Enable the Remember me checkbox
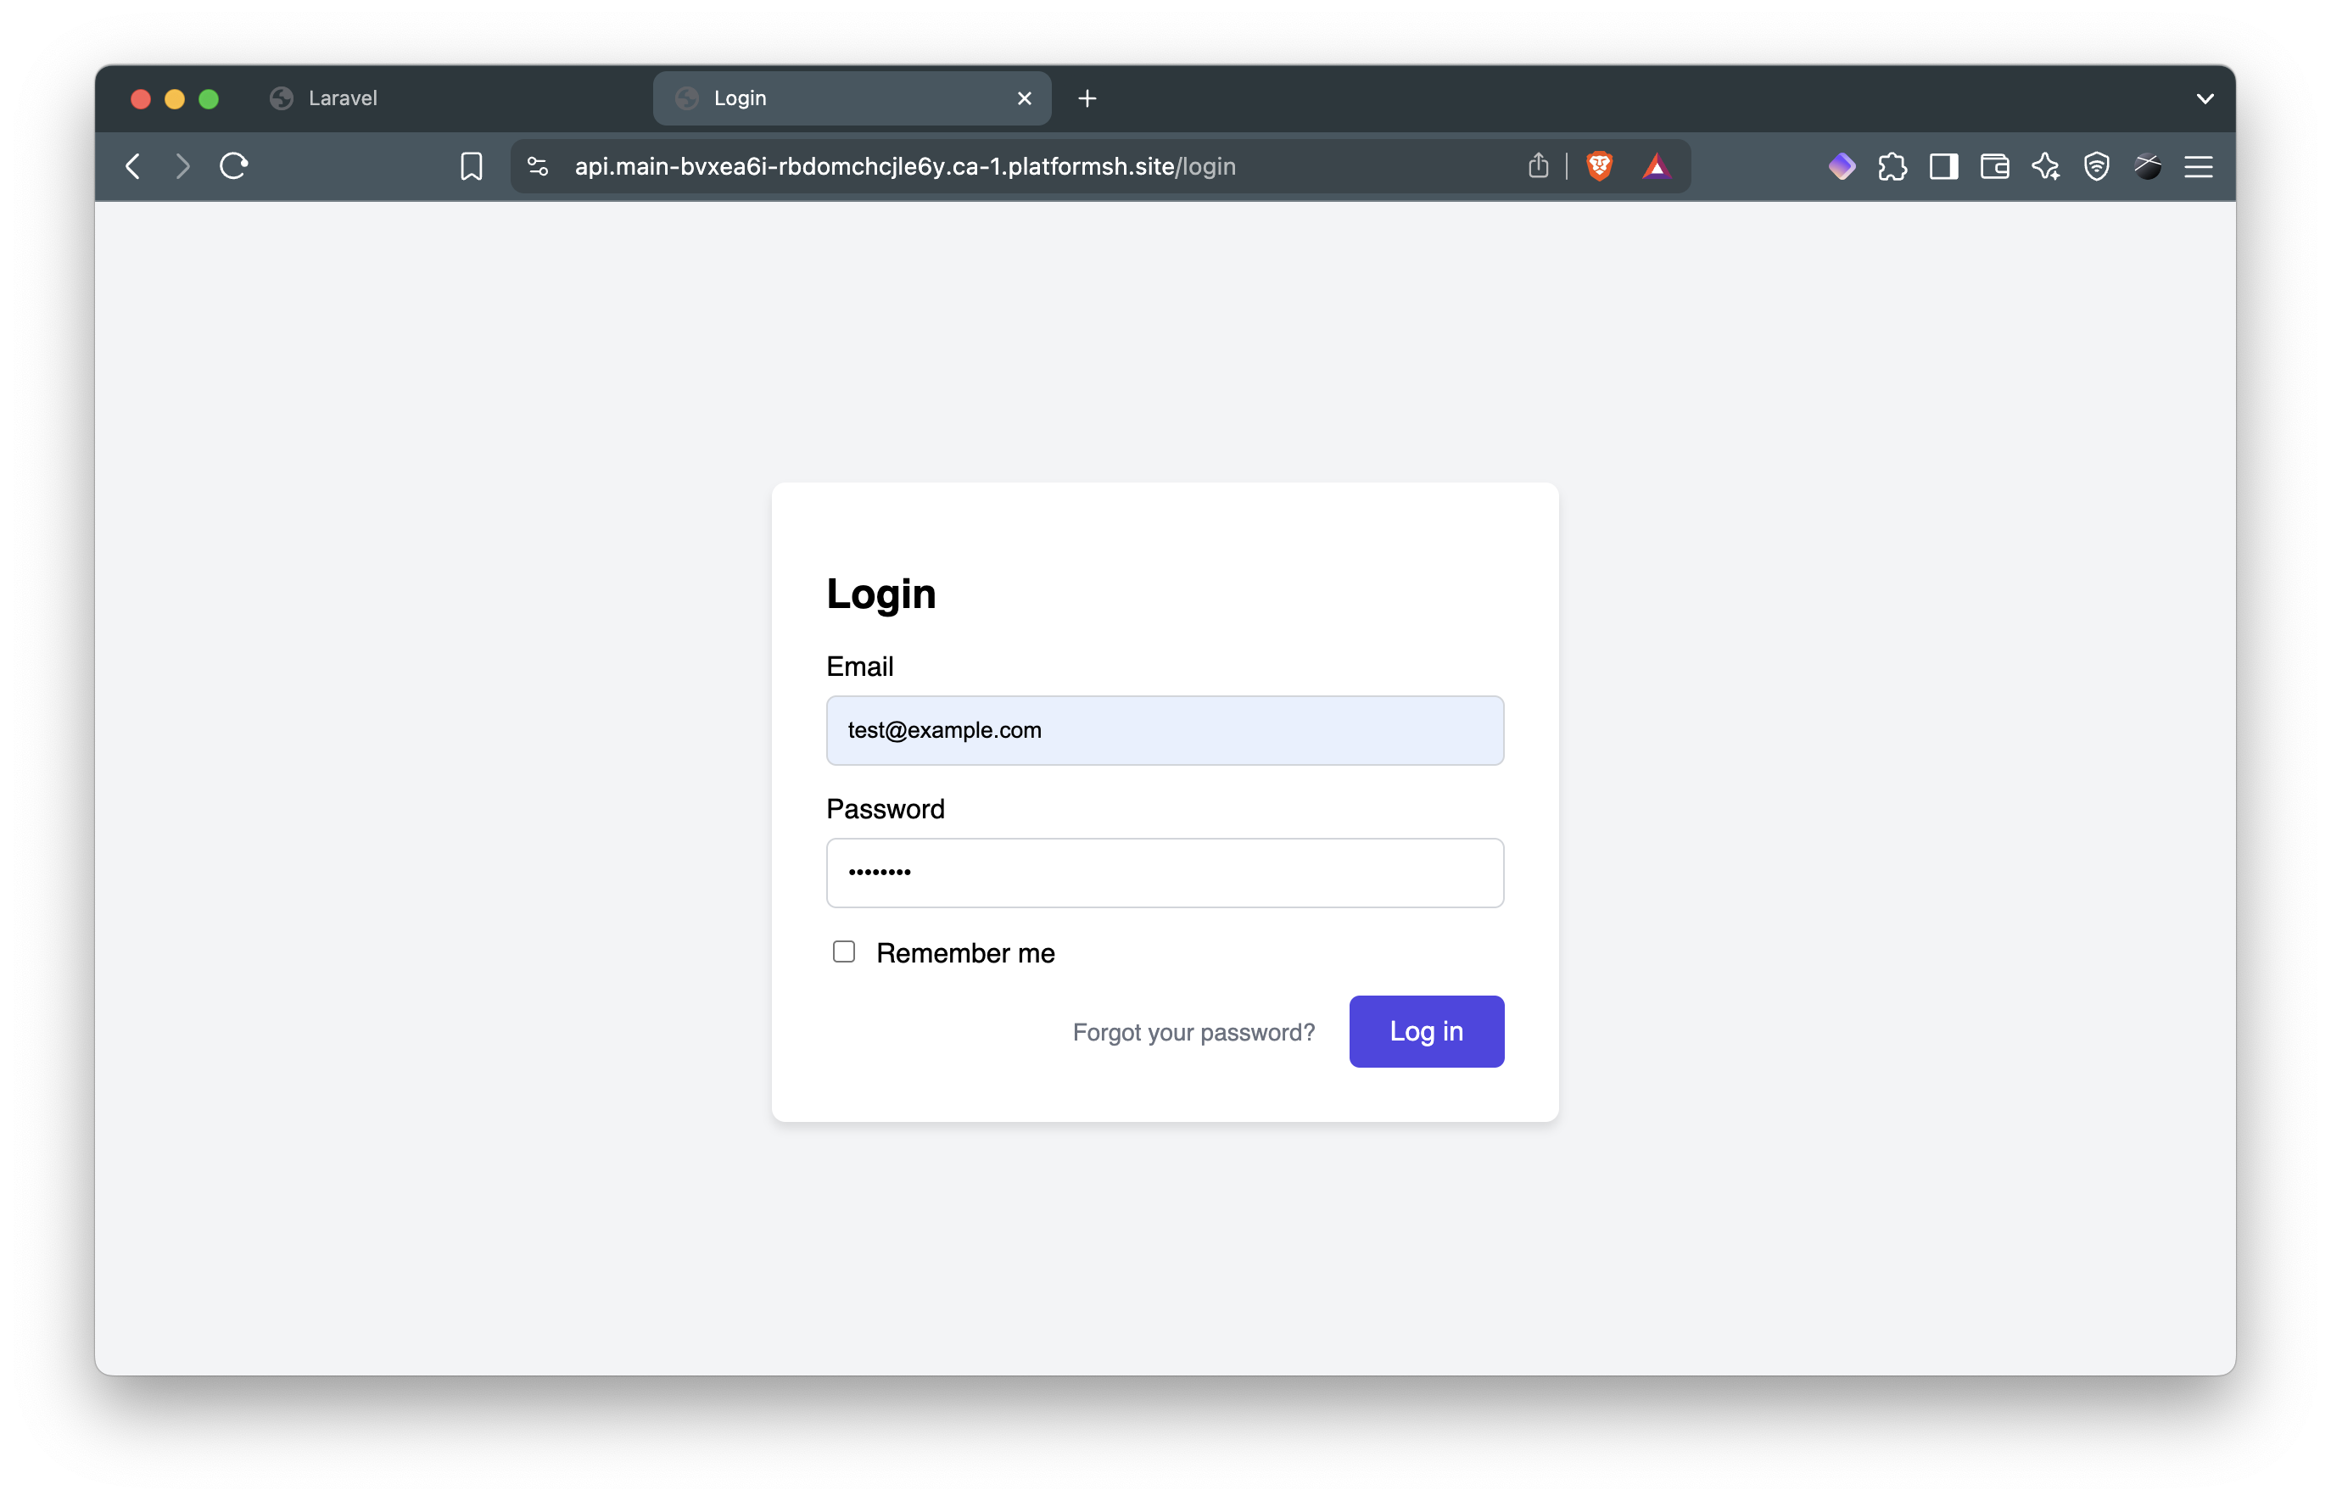Screen dimensions: 2331x1501 tap(844, 951)
